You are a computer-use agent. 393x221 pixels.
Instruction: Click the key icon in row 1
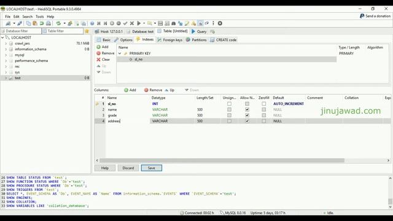(97, 104)
